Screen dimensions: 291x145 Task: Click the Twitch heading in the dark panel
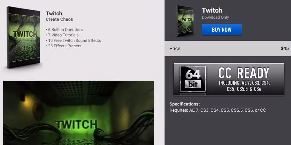[x=212, y=10]
